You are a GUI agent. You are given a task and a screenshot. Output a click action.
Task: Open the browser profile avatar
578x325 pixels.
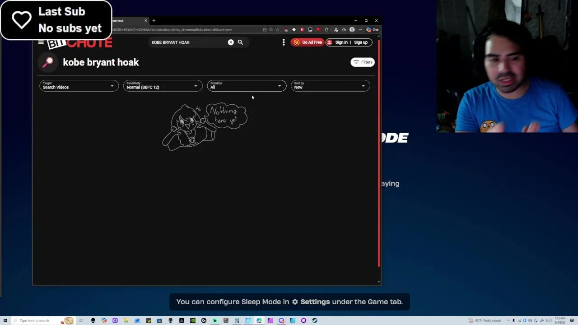point(352,30)
